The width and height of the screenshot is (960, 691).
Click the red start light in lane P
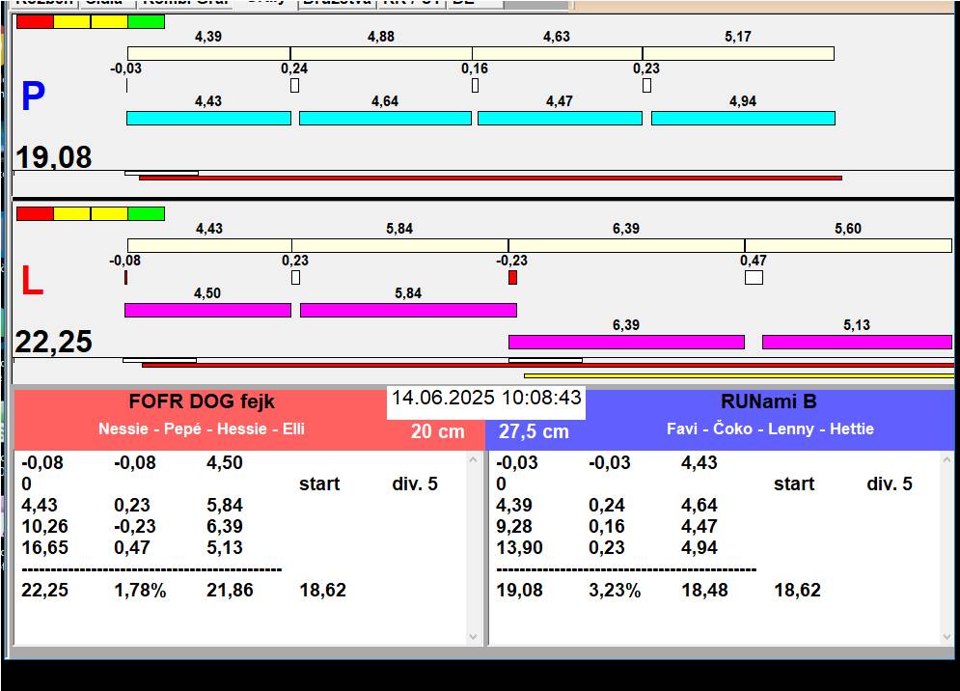pos(35,21)
